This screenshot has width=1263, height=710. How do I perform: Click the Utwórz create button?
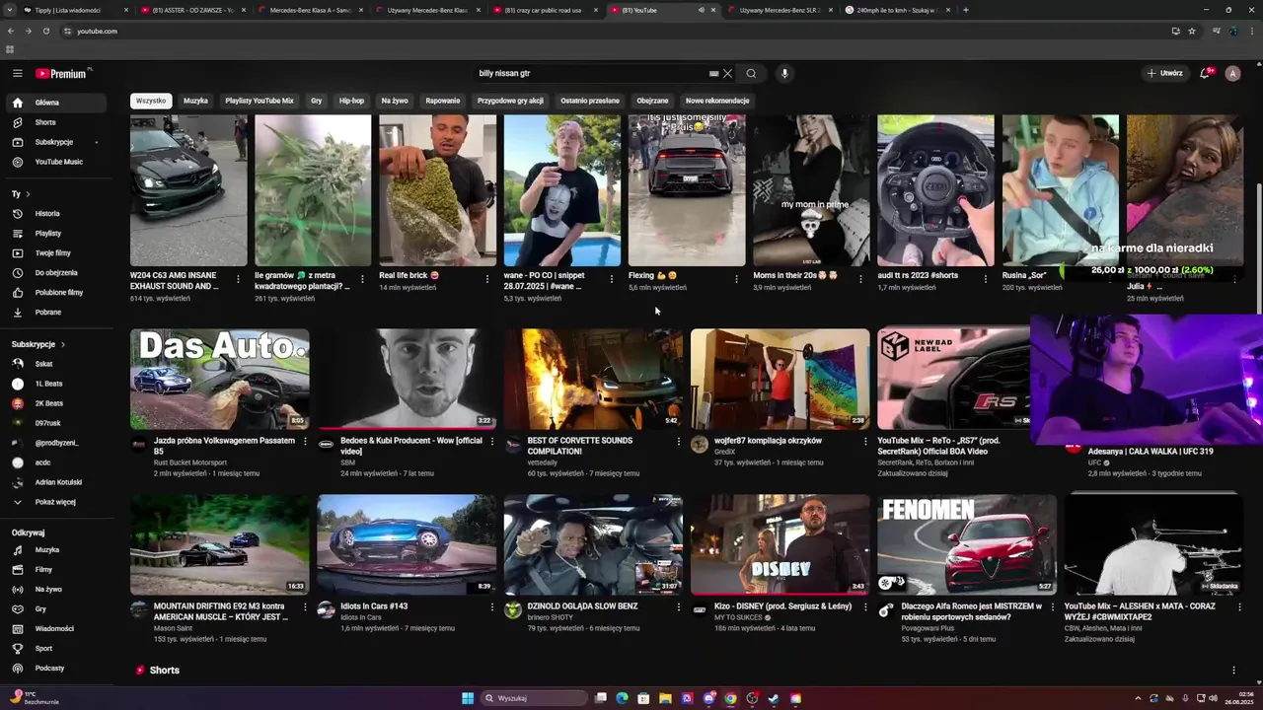[1164, 73]
